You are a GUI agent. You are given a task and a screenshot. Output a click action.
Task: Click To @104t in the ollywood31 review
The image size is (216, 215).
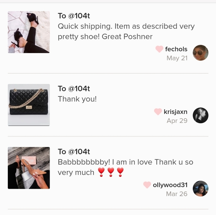[x=74, y=152]
